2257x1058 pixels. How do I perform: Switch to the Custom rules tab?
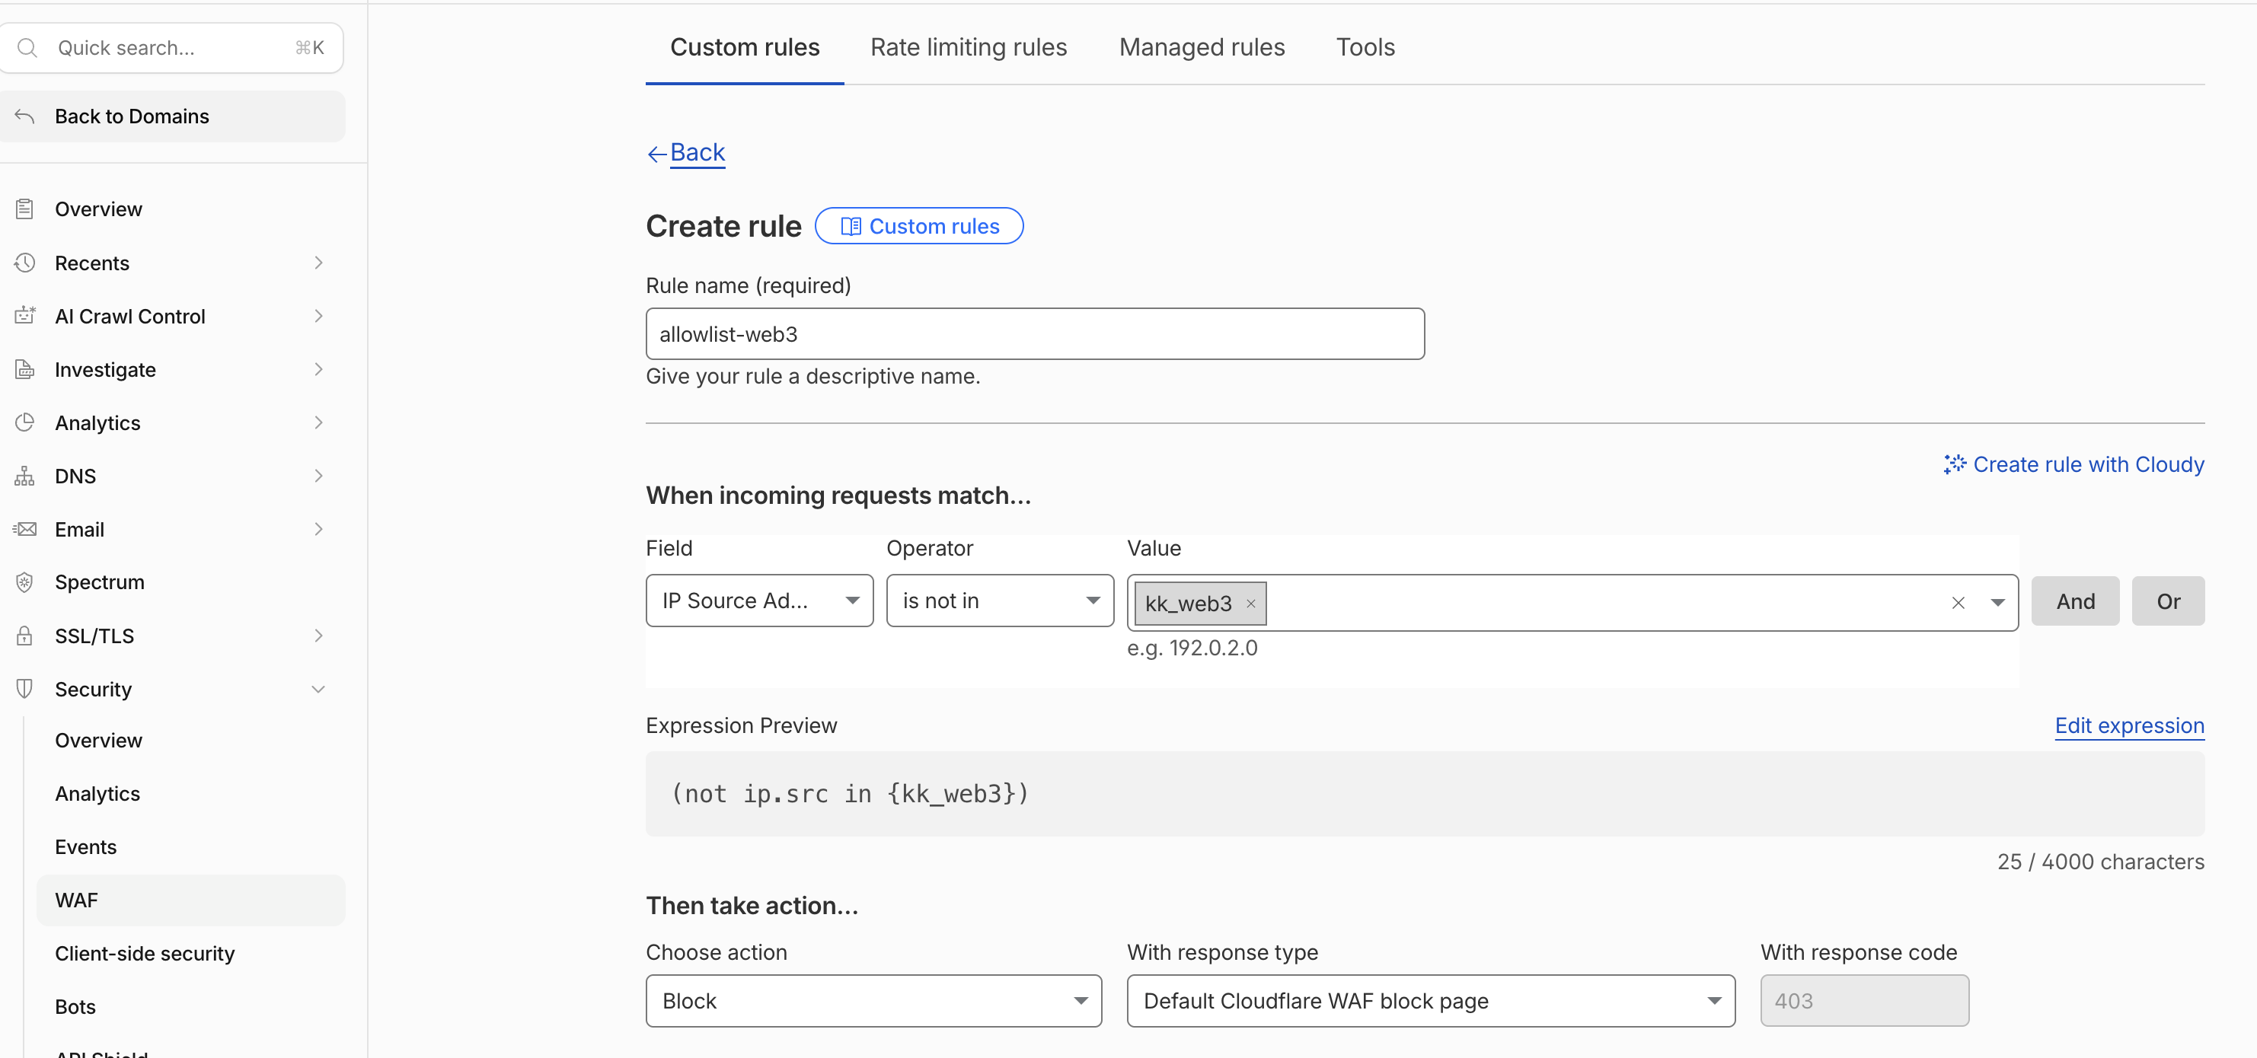point(745,47)
